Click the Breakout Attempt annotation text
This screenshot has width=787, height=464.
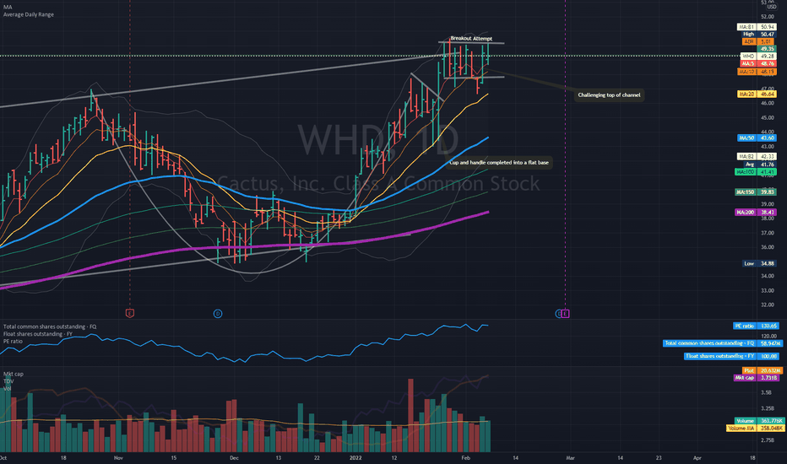tap(471, 38)
